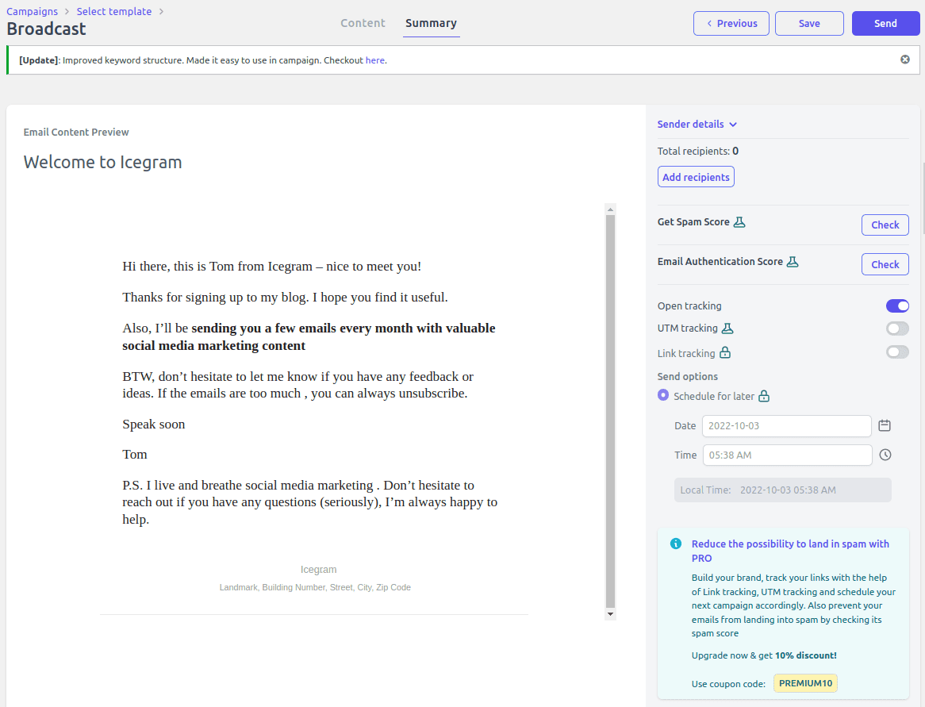Click the 'Email Content Preview' heading
The image size is (925, 707).
[76, 133]
